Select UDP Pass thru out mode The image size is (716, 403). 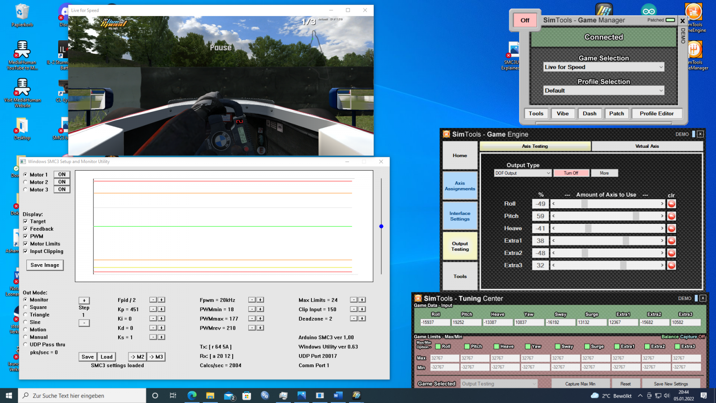[25, 344]
